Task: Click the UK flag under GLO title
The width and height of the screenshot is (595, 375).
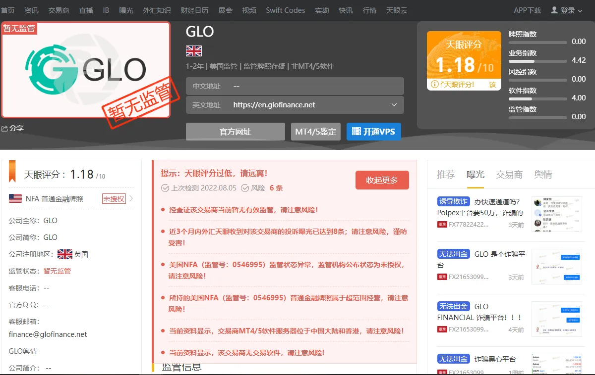Action: pyautogui.click(x=194, y=50)
